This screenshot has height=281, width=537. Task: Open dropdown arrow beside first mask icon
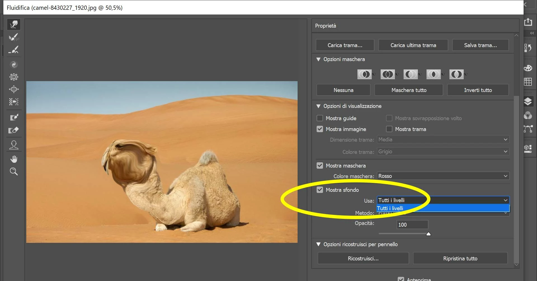374,74
